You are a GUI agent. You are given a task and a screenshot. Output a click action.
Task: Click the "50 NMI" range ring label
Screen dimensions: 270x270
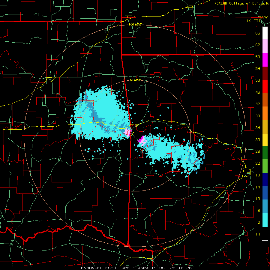pyautogui.click(x=135, y=80)
